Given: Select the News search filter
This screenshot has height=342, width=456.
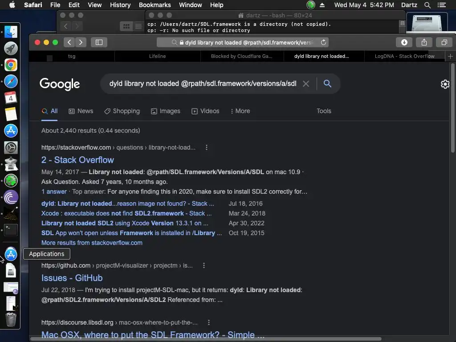Looking at the screenshot, I should click(x=81, y=111).
